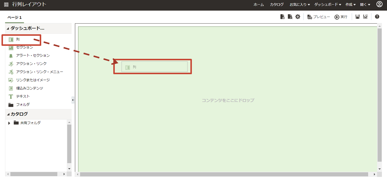Select the 列 object in the sidebar
387x180 pixels.
(18, 39)
